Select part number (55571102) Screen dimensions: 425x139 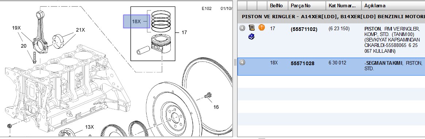tap(304, 29)
